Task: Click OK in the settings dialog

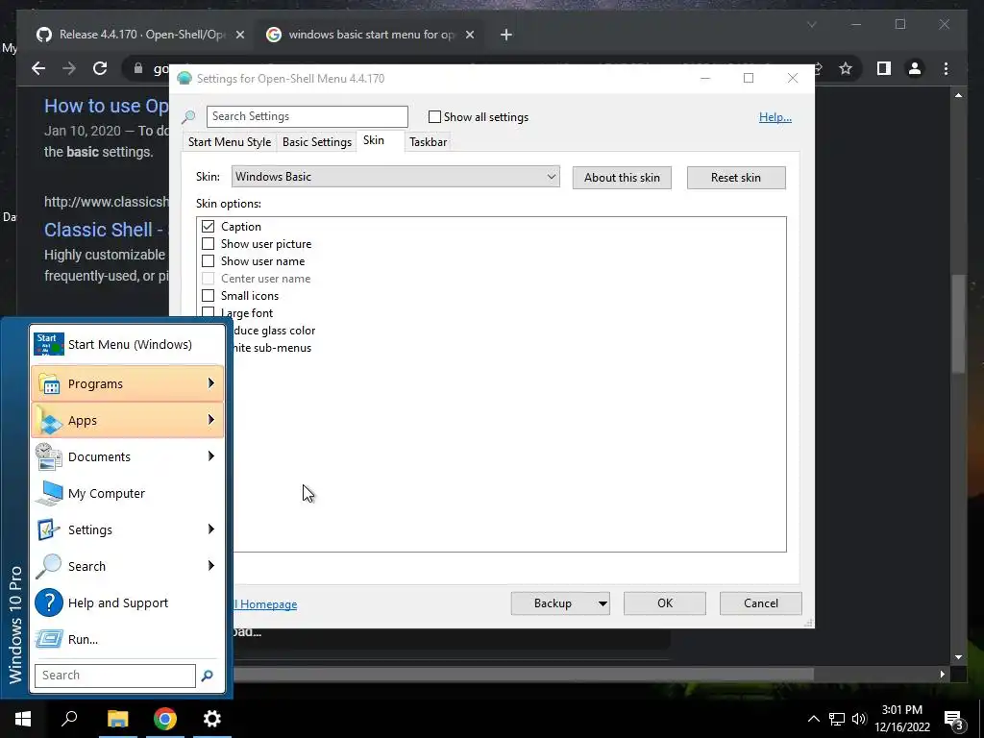Action: click(x=665, y=603)
